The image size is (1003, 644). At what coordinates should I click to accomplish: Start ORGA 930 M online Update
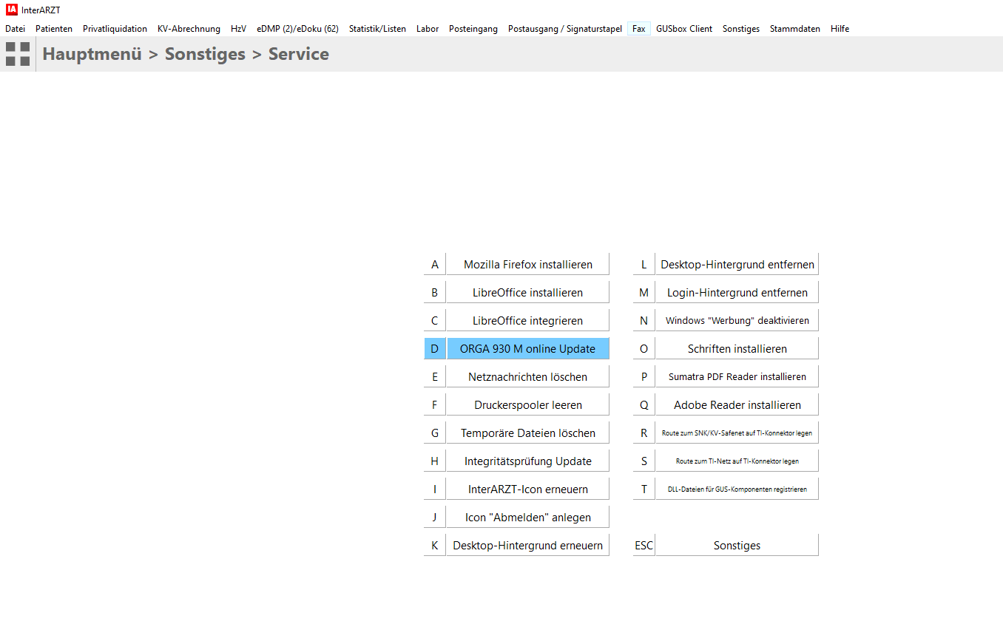pos(528,348)
